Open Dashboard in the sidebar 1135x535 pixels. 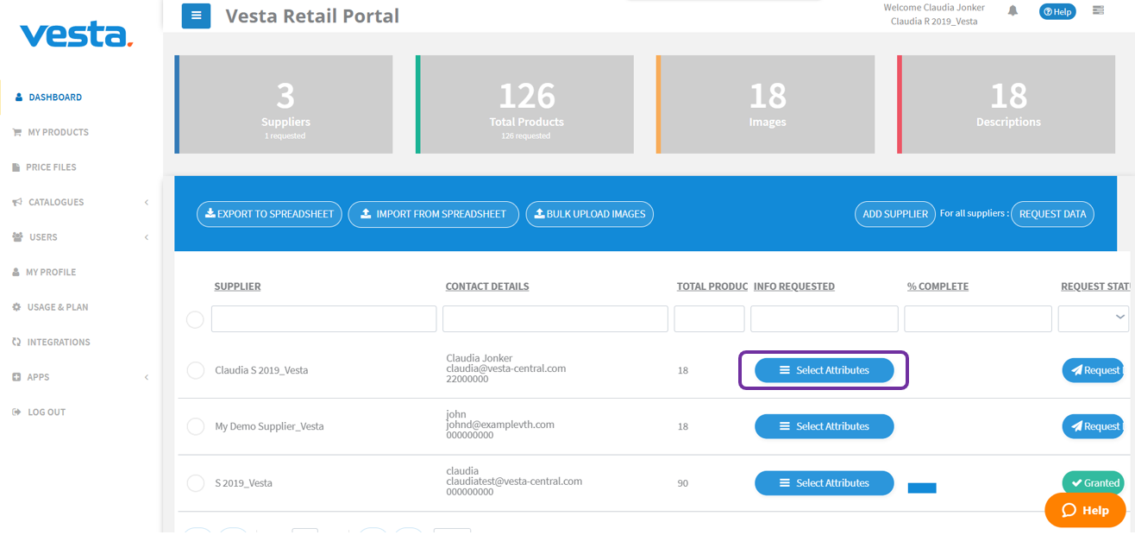click(55, 98)
